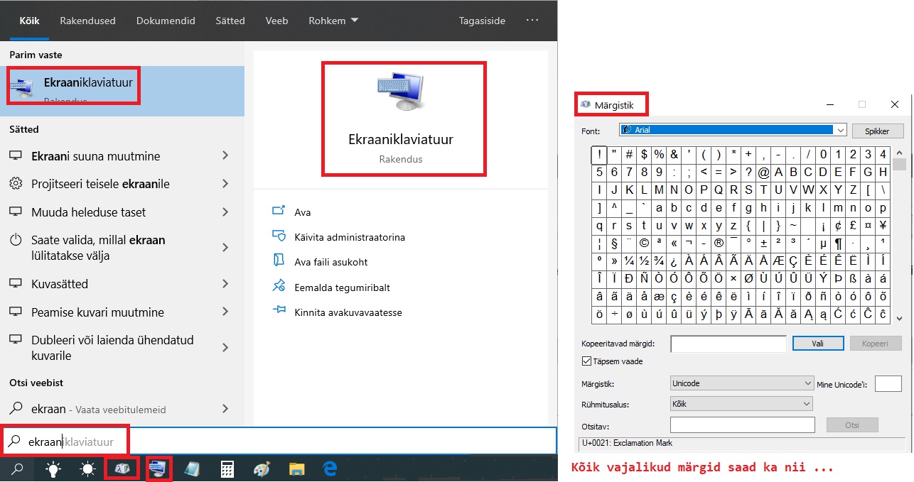Launch Microsoft Edge from the taskbar

[x=330, y=469]
